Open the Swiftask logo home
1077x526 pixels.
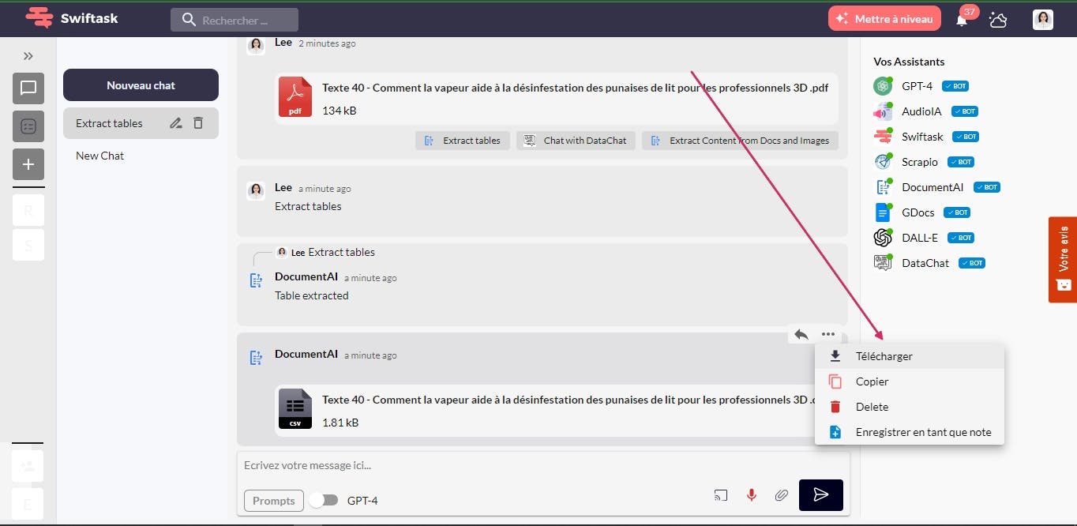pyautogui.click(x=71, y=17)
